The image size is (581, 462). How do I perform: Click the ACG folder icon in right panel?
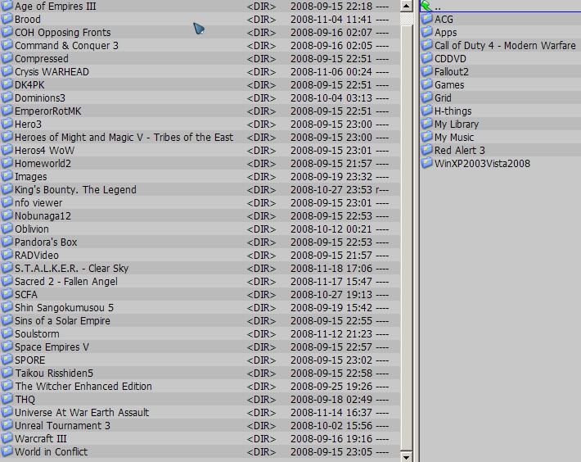point(427,19)
